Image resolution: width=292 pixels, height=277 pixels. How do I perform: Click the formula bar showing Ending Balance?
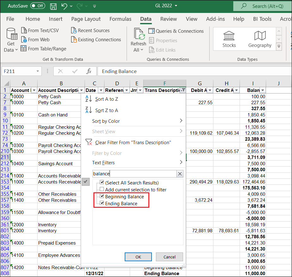195,71
